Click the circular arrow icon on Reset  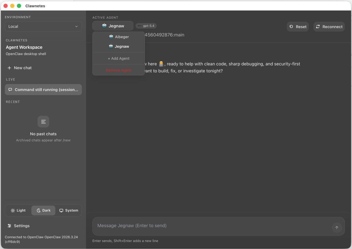(291, 27)
